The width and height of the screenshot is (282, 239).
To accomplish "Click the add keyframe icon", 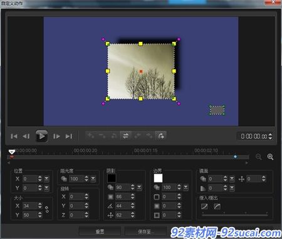I will [91, 136].
